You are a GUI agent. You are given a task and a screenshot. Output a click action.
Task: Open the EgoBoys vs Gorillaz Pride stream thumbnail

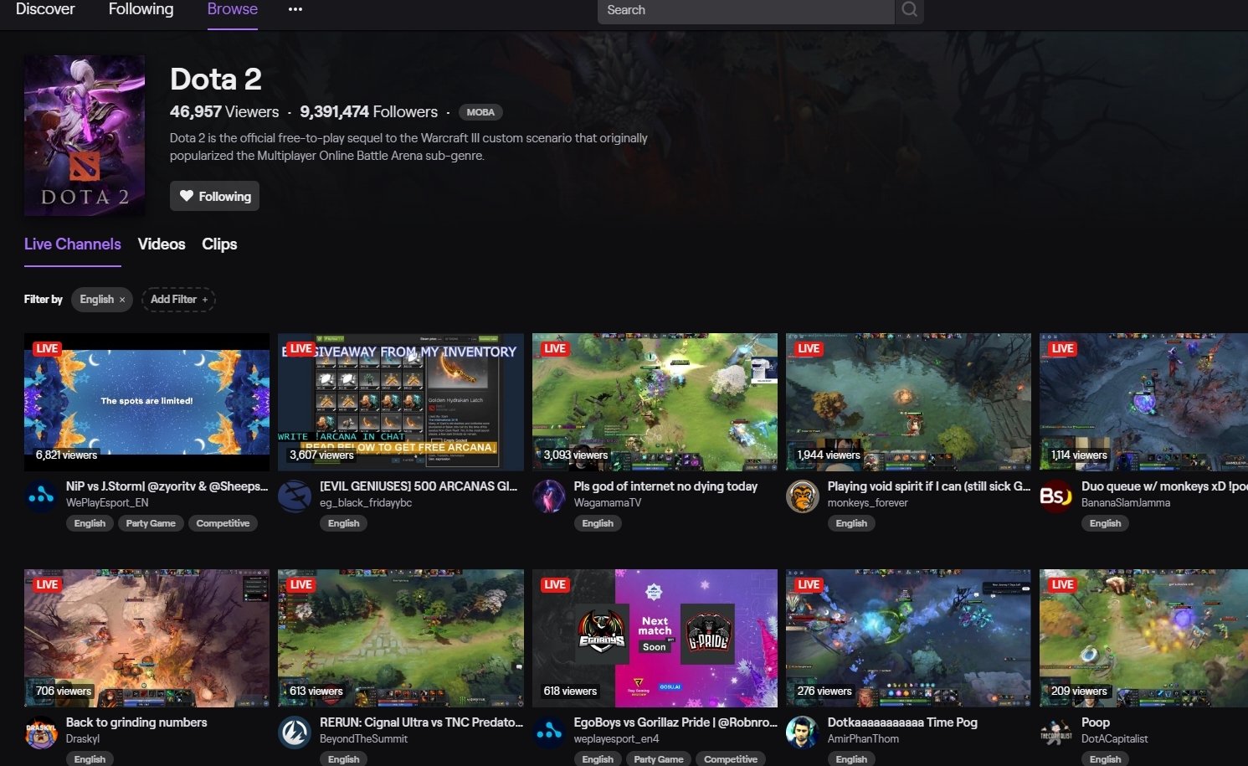655,638
